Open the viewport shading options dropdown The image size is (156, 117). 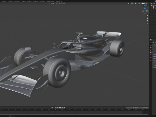click(x=148, y=3)
